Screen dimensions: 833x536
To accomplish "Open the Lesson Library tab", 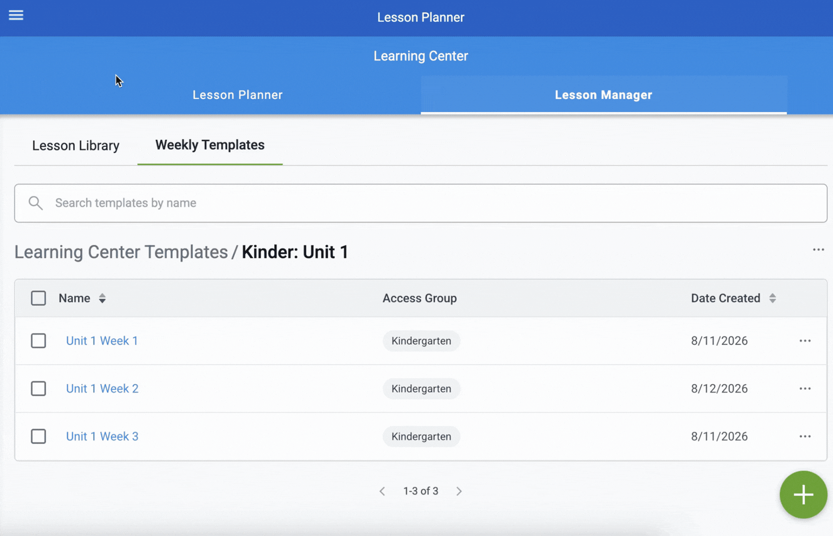I will click(x=76, y=146).
